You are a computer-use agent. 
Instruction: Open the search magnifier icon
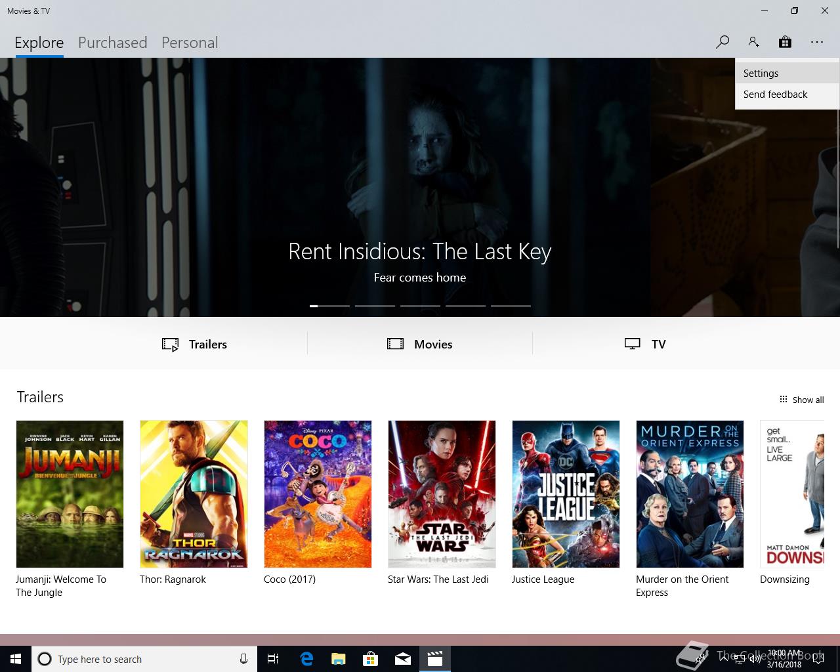(723, 42)
